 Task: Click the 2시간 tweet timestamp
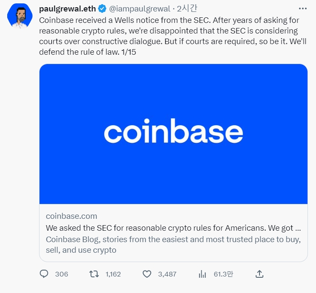tap(187, 8)
